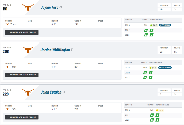The image size is (184, 125).
Task: Click the note icon beside Jalen Catalon
Action: pos(64,92)
